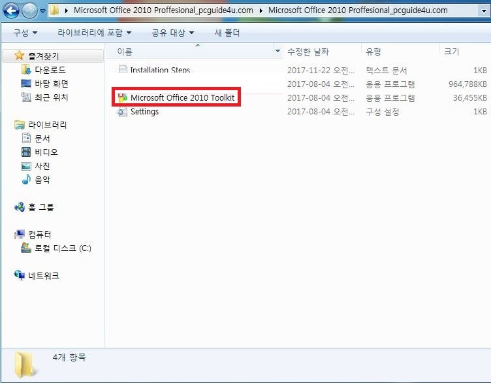Open the 공유 대상 menu
The image size is (491, 383).
(x=172, y=33)
